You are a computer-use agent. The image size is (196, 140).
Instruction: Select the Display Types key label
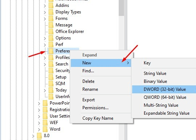click(68, 12)
